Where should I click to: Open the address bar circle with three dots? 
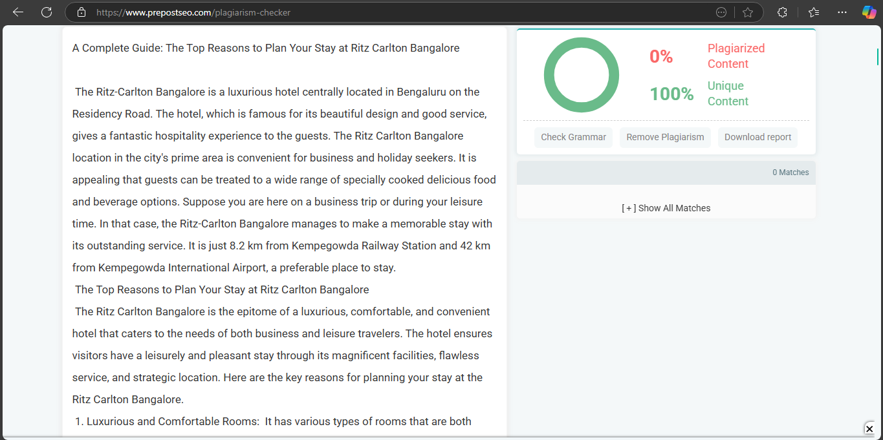(x=721, y=12)
